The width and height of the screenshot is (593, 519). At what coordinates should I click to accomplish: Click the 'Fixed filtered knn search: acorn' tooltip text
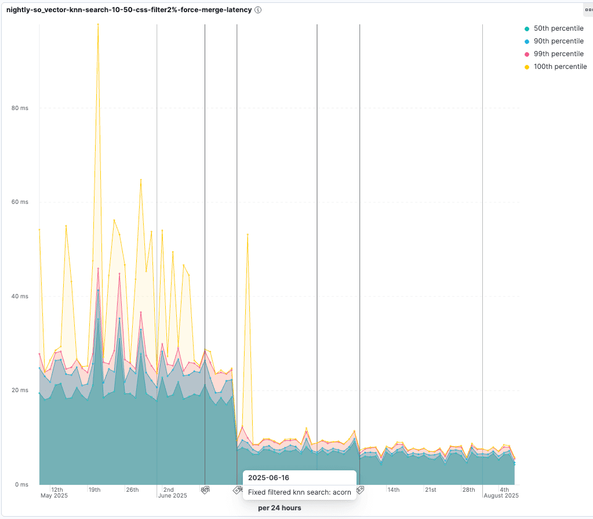click(x=299, y=492)
